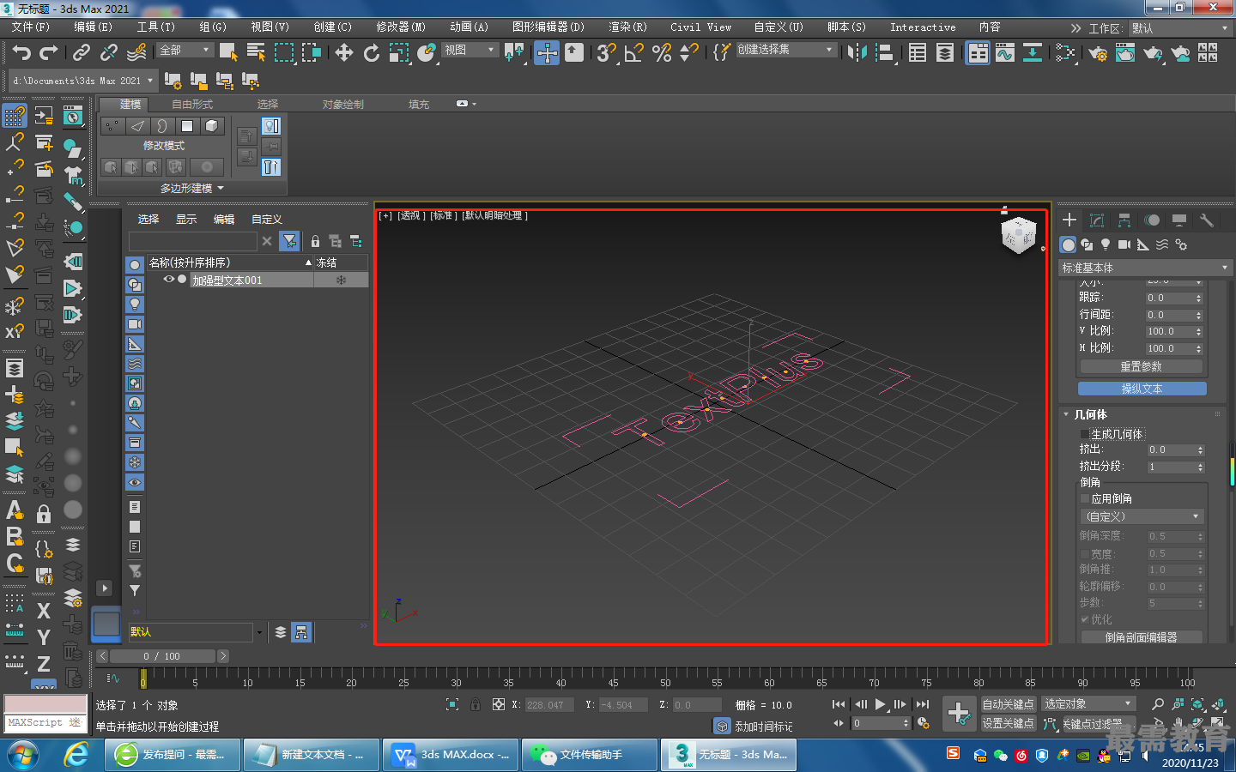This screenshot has width=1236, height=772.
Task: Open the 渲染(R) menu
Action: (627, 27)
